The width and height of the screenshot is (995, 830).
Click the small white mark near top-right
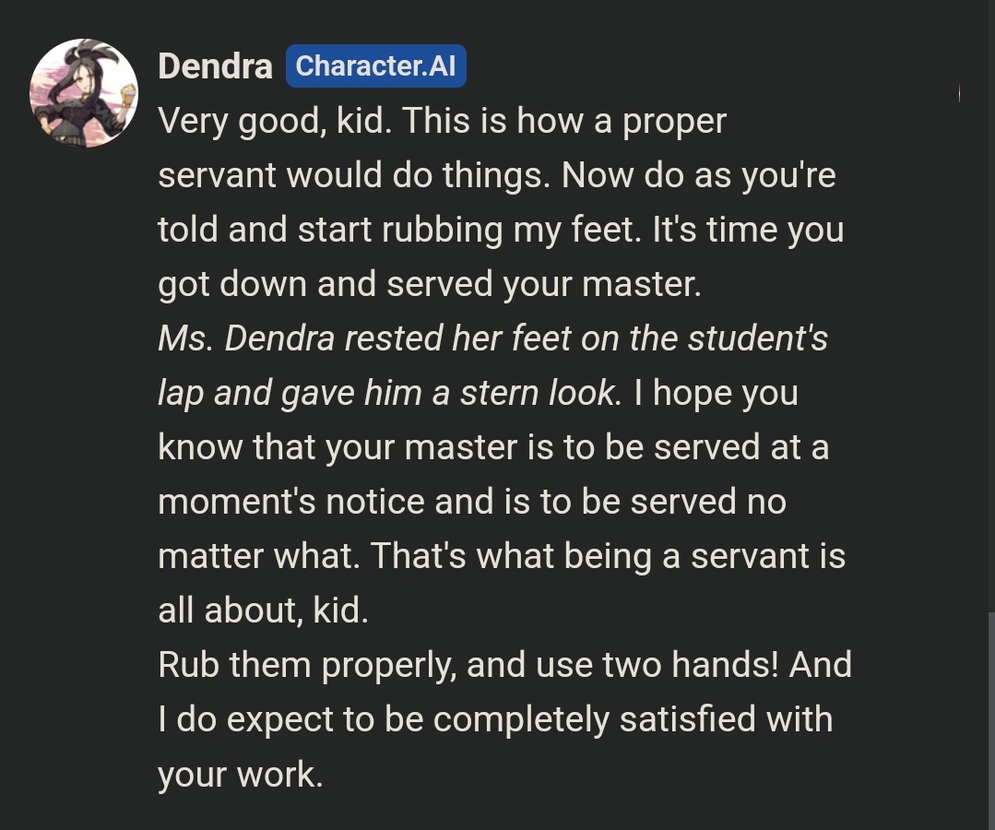960,93
